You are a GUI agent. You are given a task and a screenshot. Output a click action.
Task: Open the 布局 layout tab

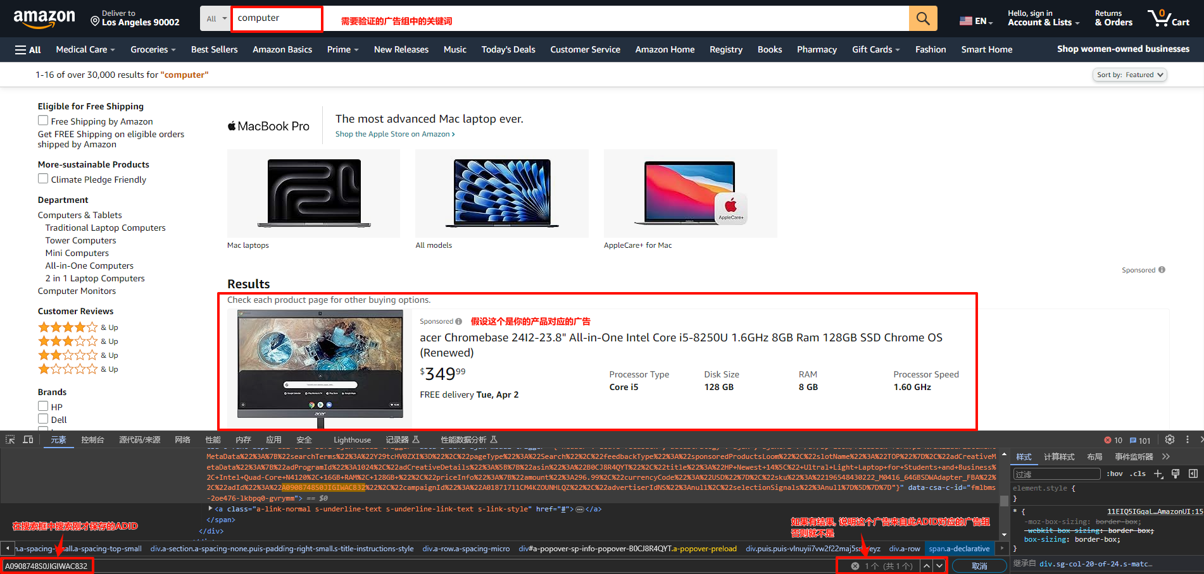(x=1094, y=456)
